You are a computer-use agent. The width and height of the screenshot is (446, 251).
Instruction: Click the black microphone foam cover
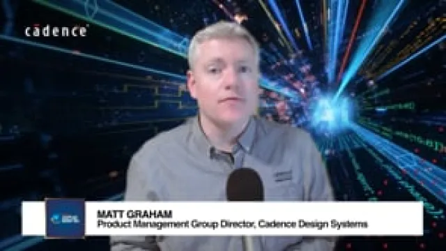tap(245, 185)
